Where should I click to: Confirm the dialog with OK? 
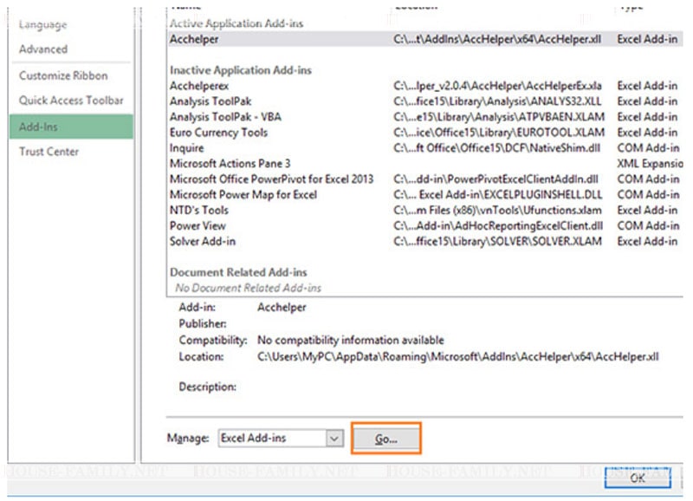click(638, 478)
